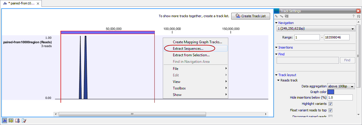362x125 pixels.
Task: Expand the File submenu arrow
Action: click(x=226, y=69)
